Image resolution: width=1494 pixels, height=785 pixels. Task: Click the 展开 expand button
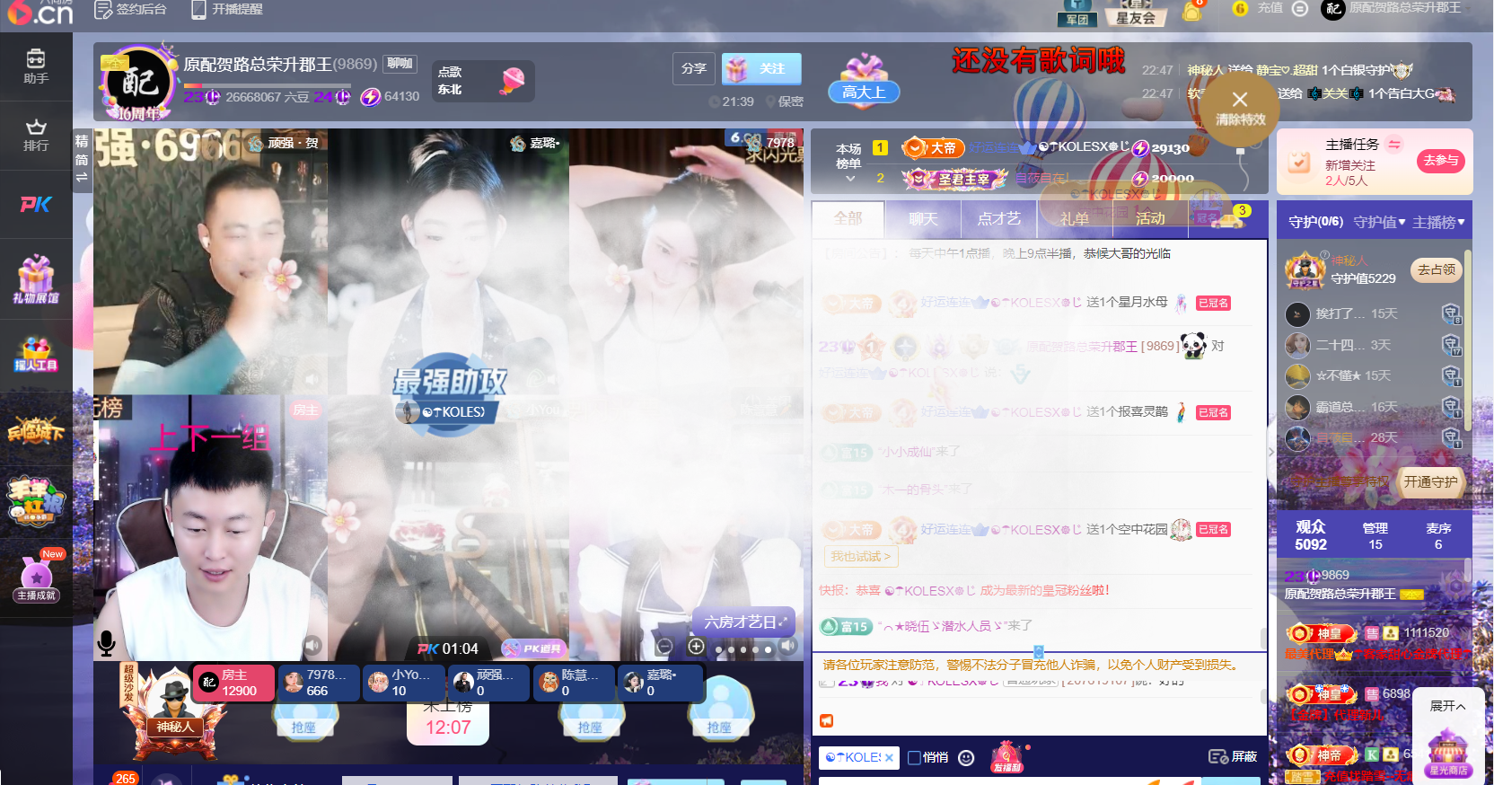point(1447,706)
